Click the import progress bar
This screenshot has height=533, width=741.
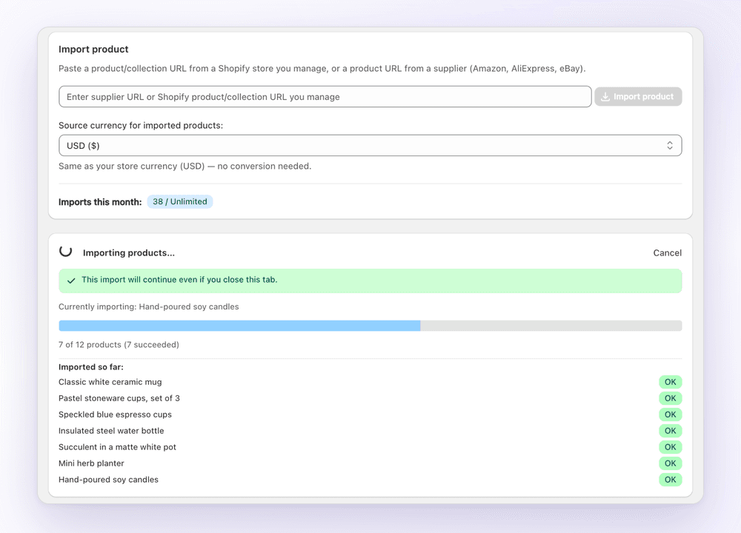370,326
